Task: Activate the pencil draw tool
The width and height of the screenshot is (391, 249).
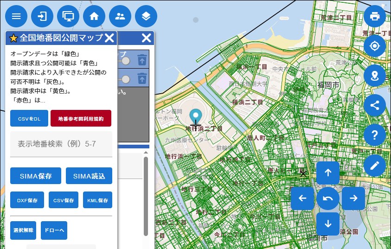Action: point(375,165)
